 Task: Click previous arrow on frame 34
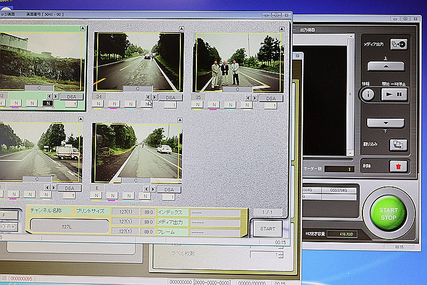pyautogui.click(x=148, y=97)
